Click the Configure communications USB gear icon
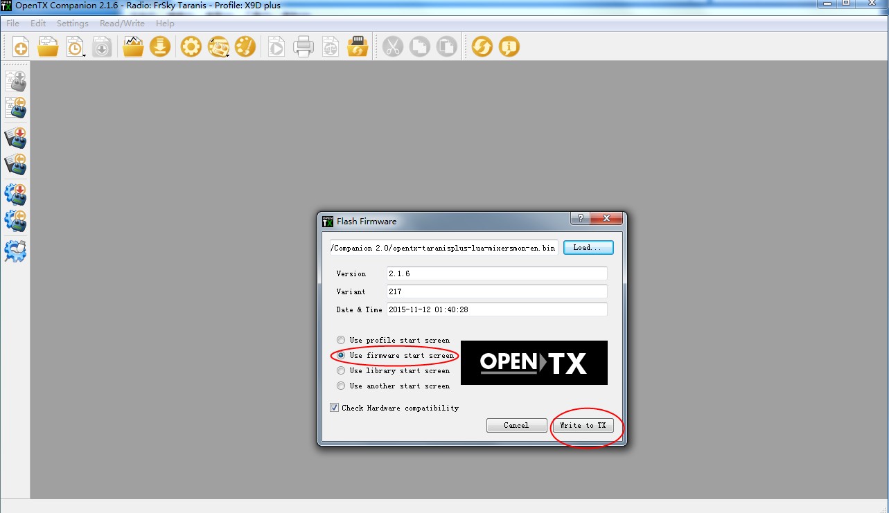The image size is (889, 513). 15,250
